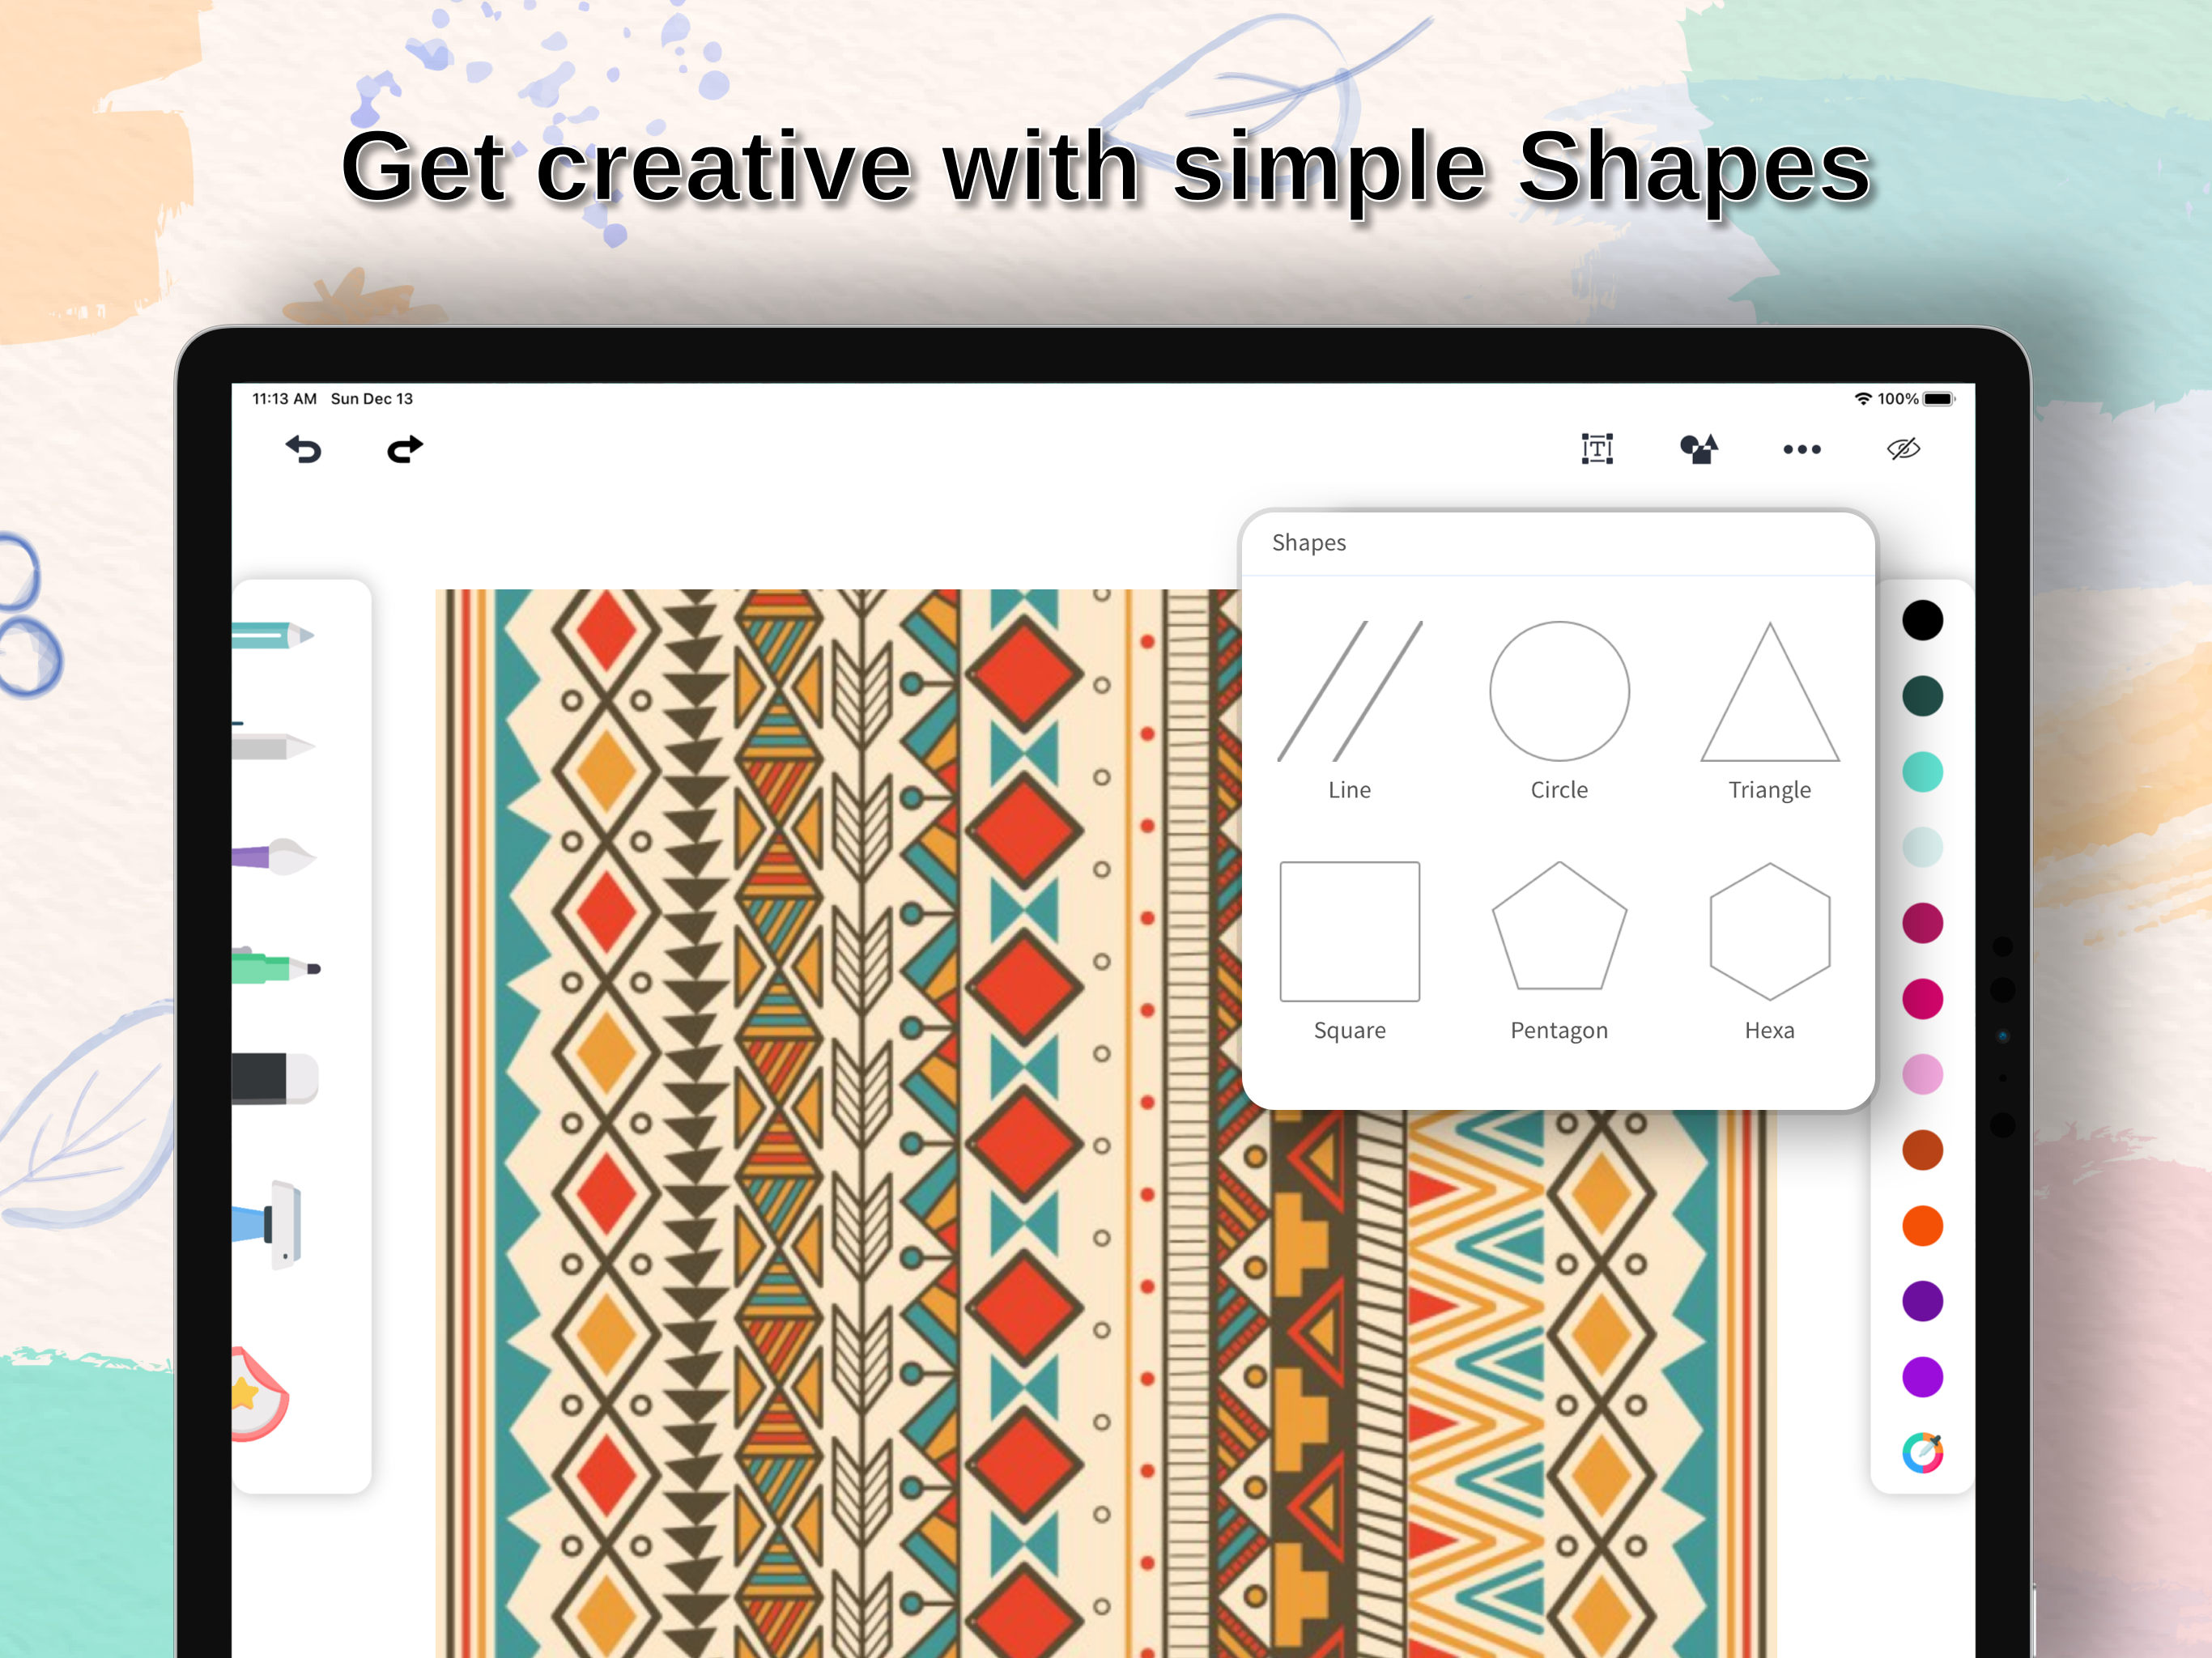Tap the redo arrow
This screenshot has height=1658, width=2212.
click(405, 450)
